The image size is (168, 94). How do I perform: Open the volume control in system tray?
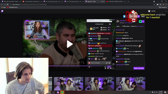(157, 92)
